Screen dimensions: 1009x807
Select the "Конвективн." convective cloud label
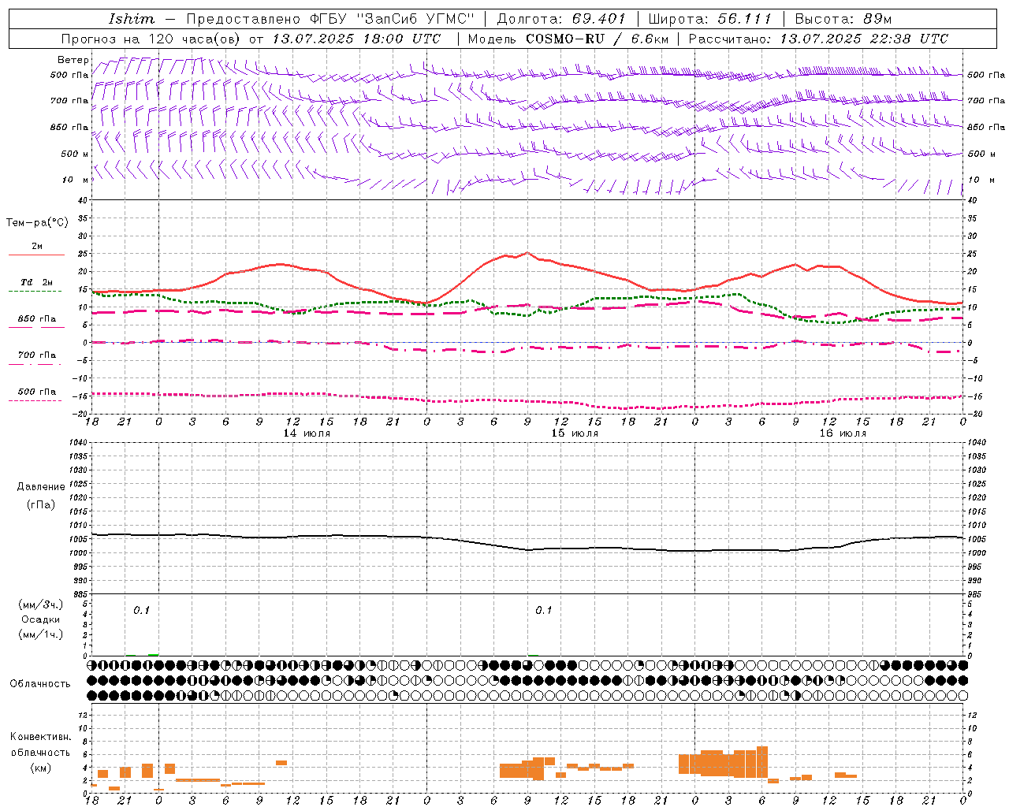[41, 737]
